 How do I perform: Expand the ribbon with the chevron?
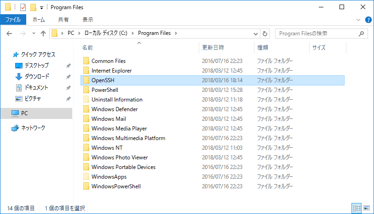click(358, 20)
